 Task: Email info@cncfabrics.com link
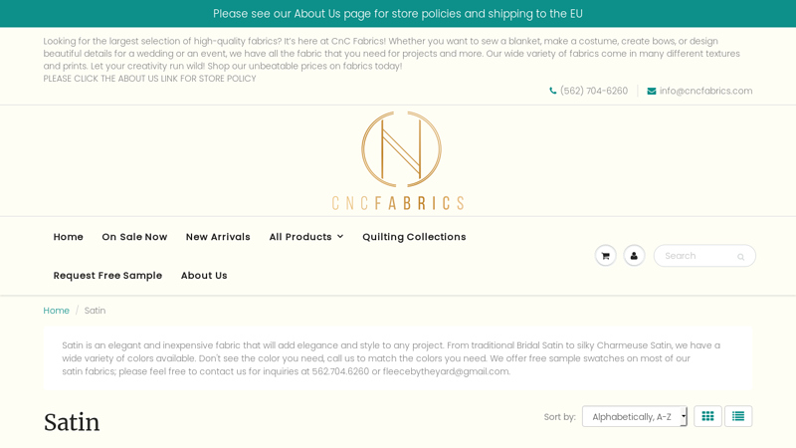[705, 91]
